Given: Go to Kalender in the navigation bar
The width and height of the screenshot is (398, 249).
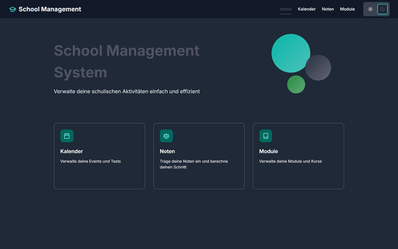Looking at the screenshot, I should pyautogui.click(x=307, y=9).
